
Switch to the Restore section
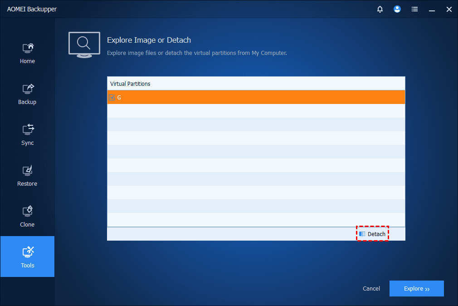click(27, 176)
